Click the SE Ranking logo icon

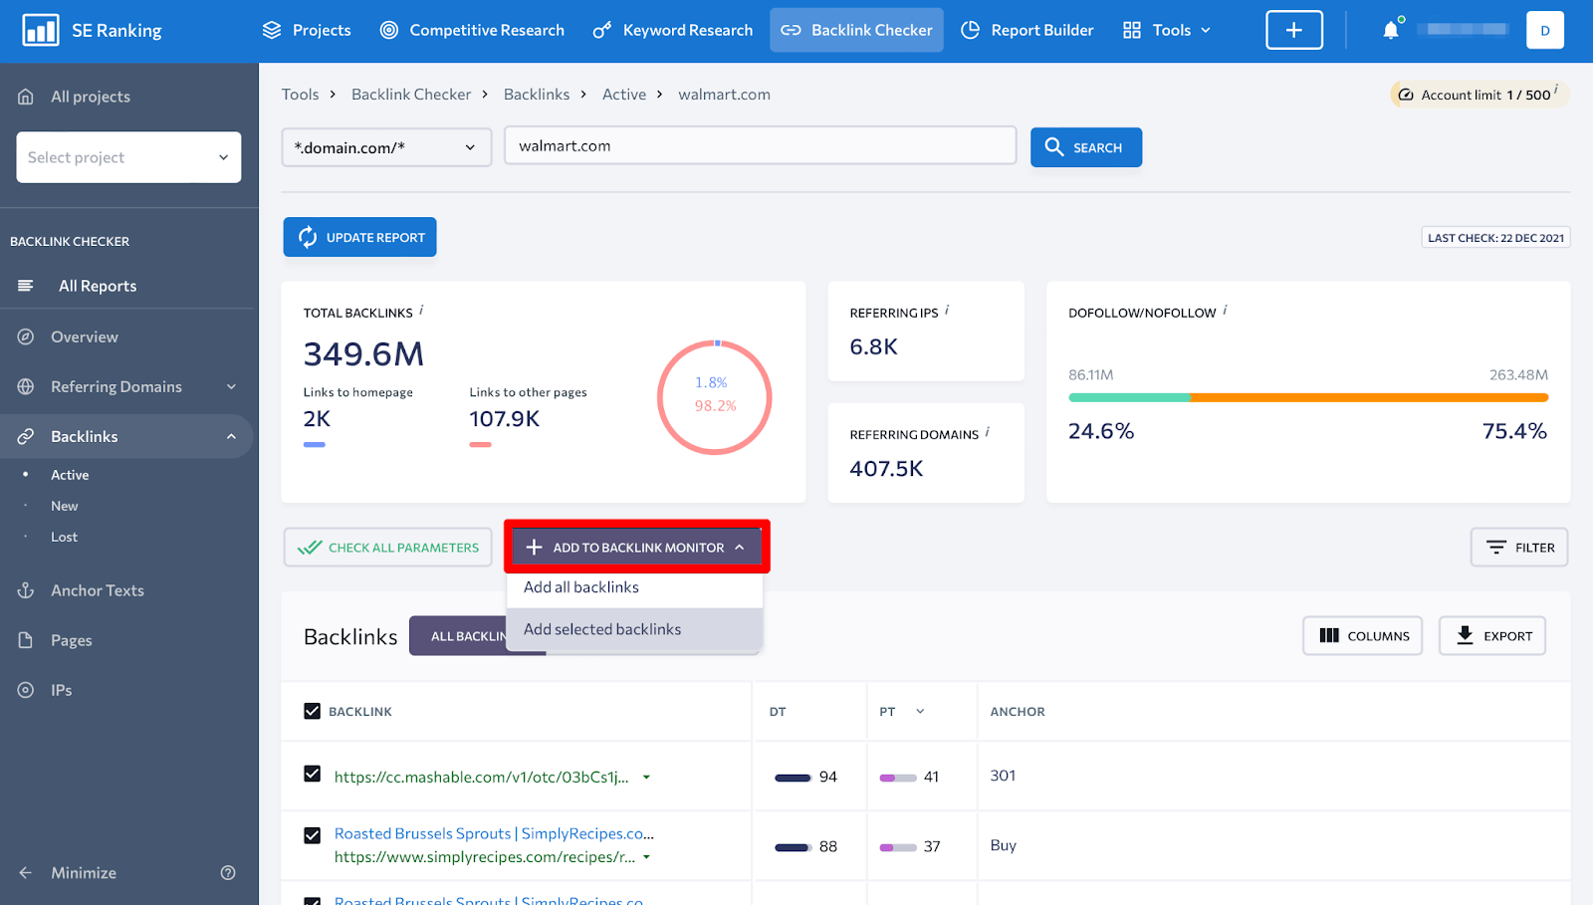point(41,31)
